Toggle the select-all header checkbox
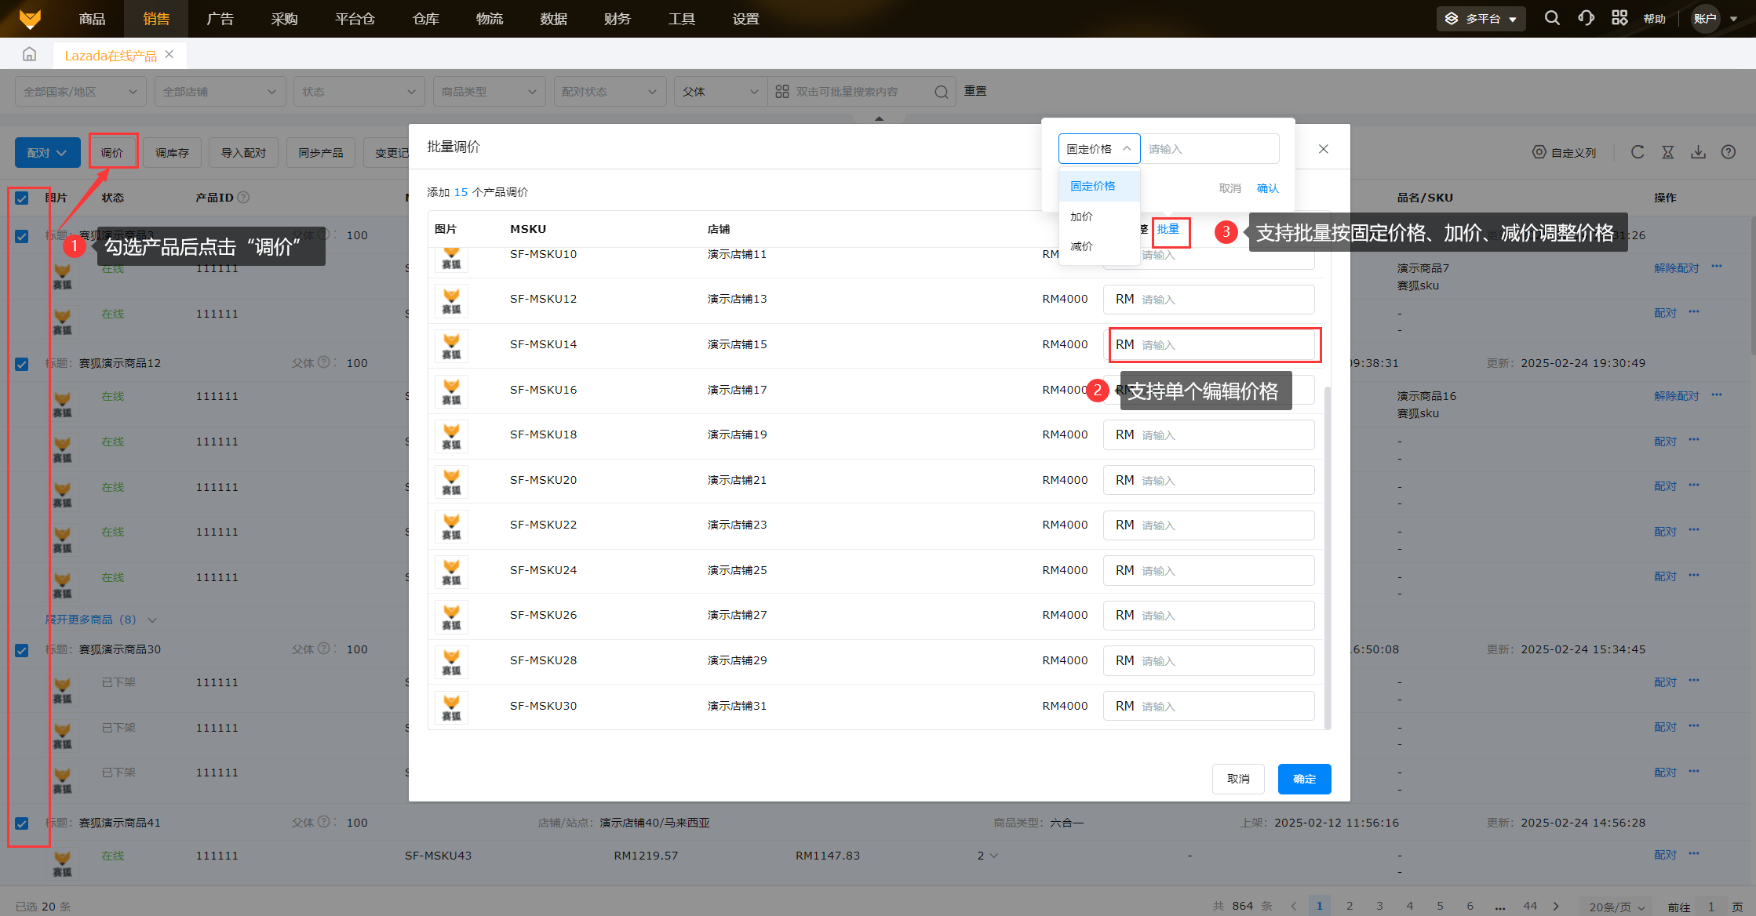Viewport: 1756px width, 916px height. click(22, 198)
